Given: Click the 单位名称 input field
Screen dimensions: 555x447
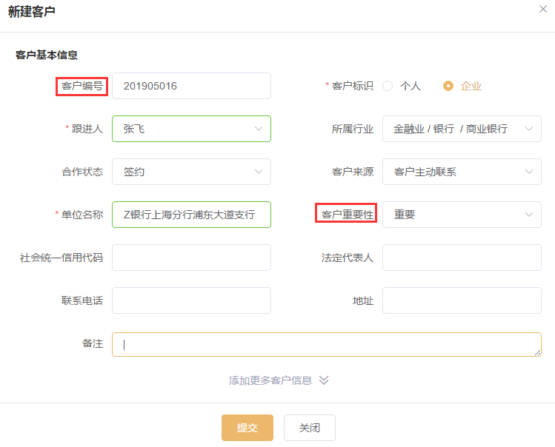Looking at the screenshot, I should coord(191,215).
